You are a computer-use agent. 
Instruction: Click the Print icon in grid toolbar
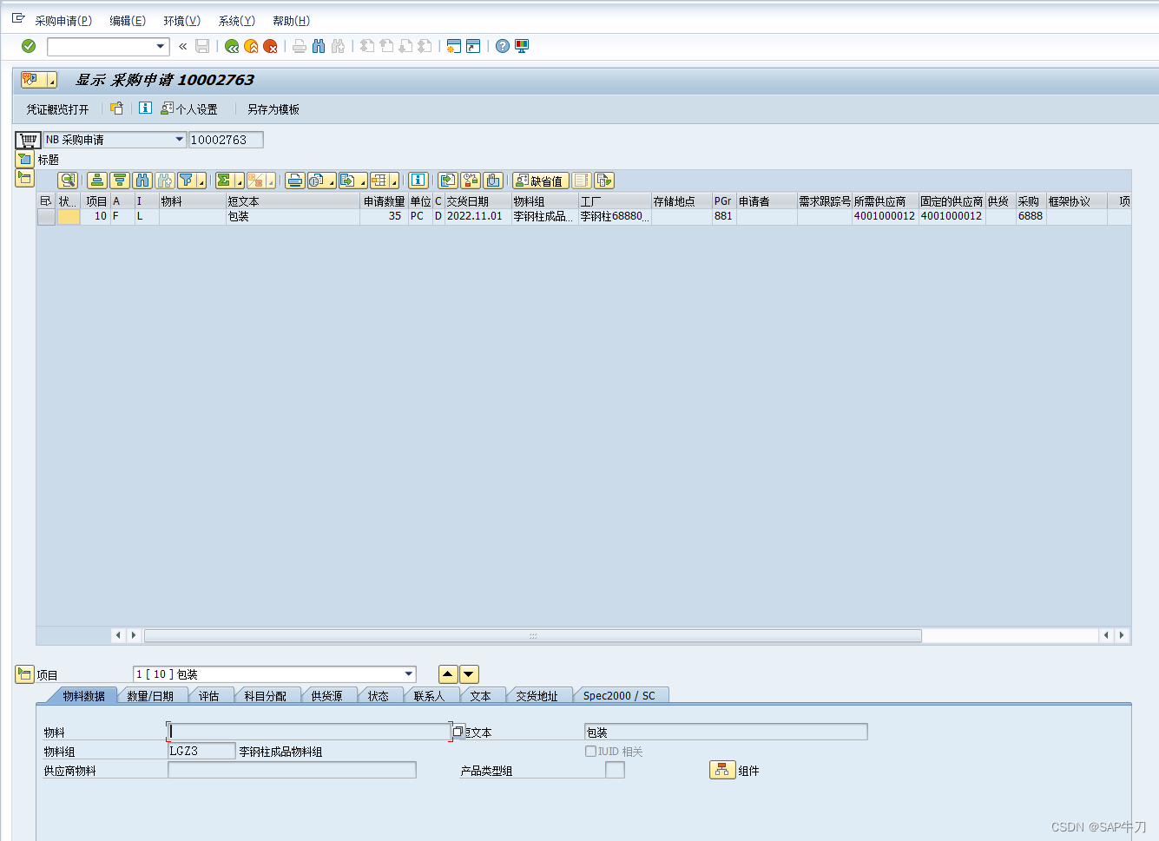click(295, 181)
